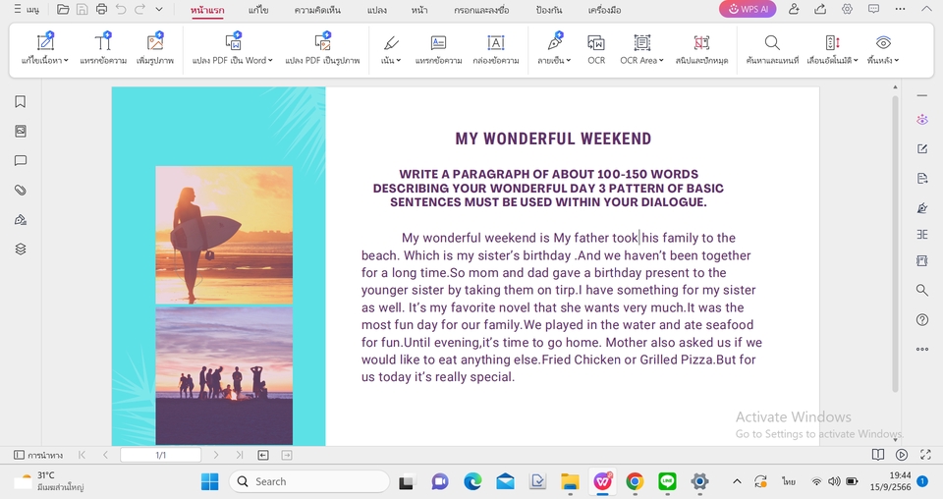Click the previous view back arrow box
This screenshot has height=499, width=943.
tap(263, 455)
